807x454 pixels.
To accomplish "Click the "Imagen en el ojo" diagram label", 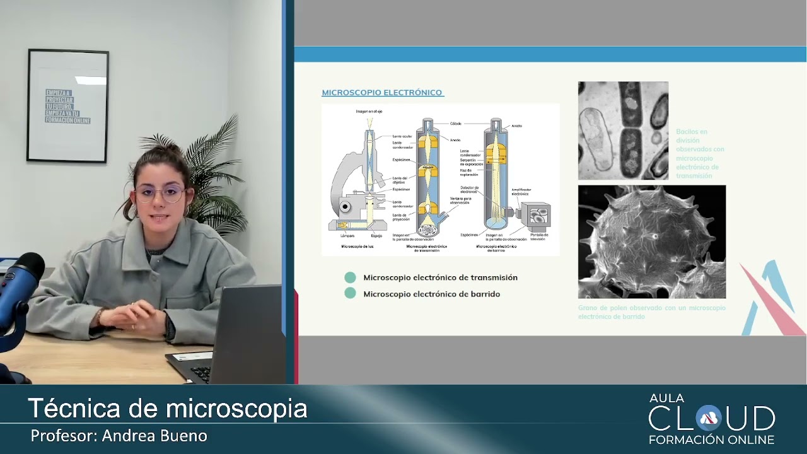I will click(x=369, y=112).
